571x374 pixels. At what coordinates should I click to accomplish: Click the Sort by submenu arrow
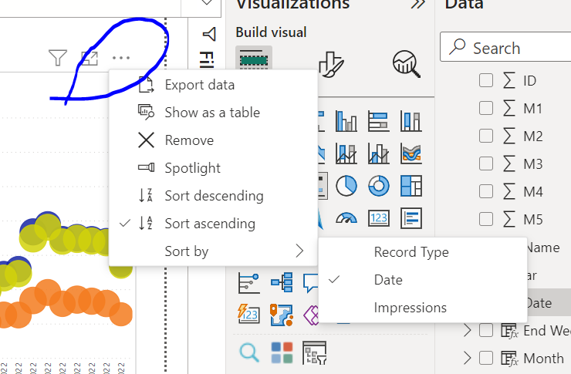point(299,251)
